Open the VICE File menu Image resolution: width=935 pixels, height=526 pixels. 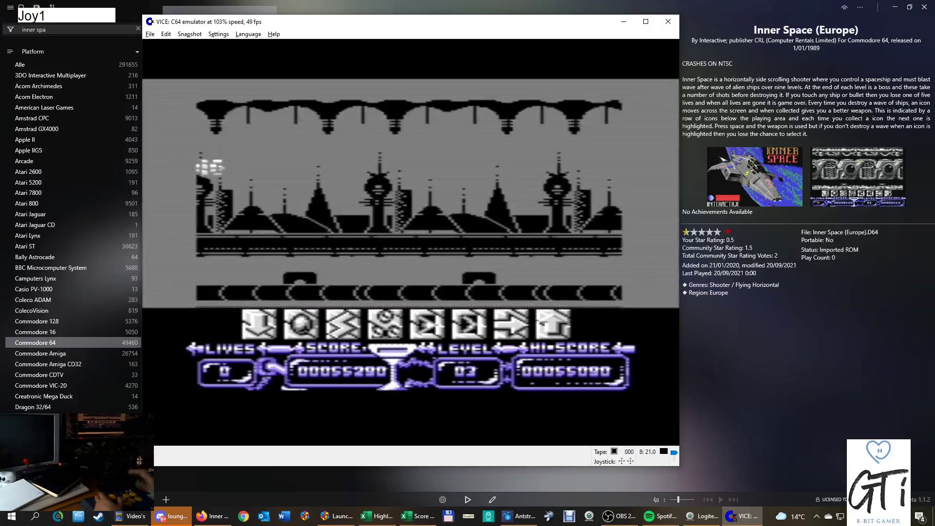pos(150,34)
